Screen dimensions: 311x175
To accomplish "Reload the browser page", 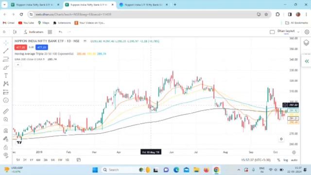I will [21, 14].
